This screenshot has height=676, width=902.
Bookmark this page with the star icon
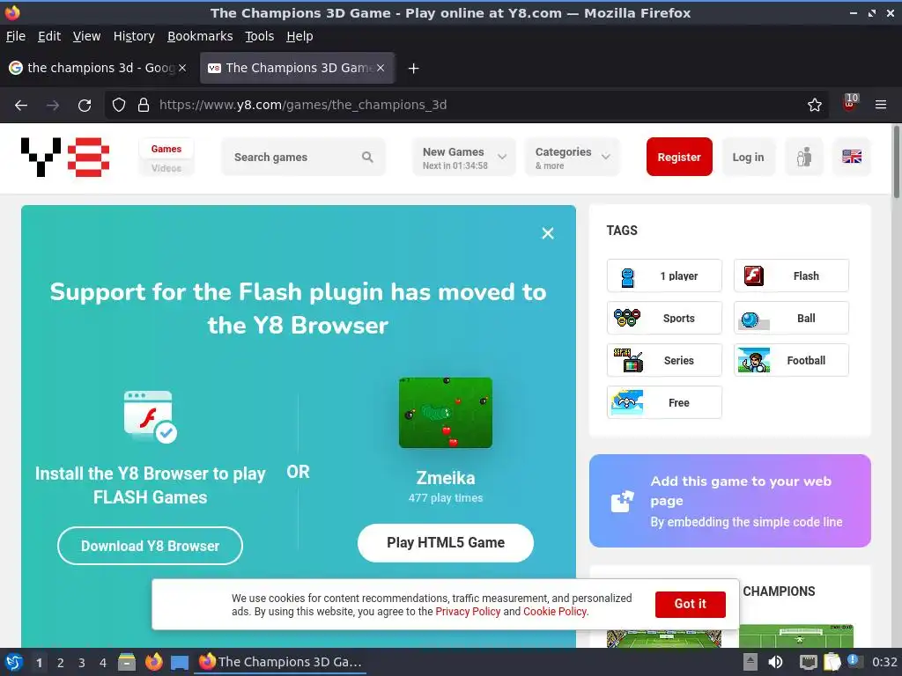815,106
